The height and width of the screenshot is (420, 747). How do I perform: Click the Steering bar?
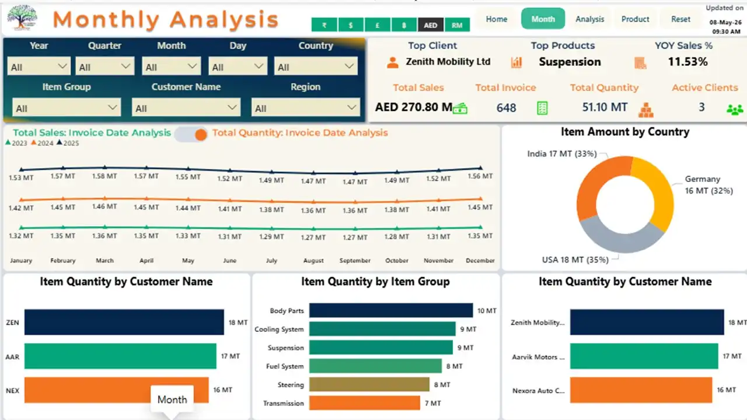(x=369, y=384)
